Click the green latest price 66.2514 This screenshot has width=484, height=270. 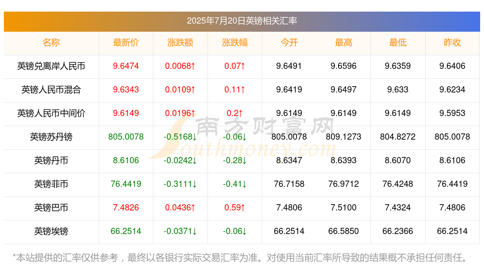(x=126, y=231)
